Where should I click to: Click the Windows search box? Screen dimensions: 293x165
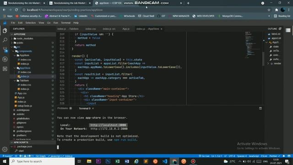click(42, 161)
